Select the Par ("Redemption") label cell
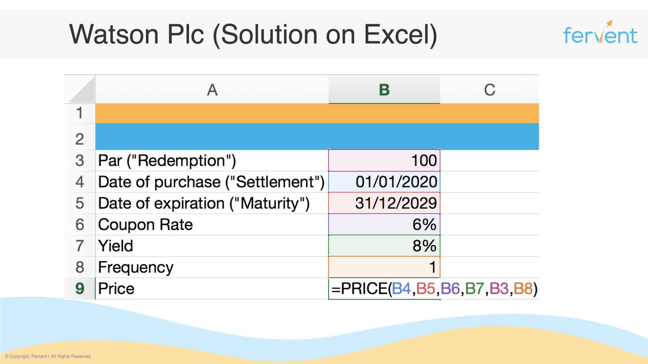648x364 pixels. click(167, 161)
